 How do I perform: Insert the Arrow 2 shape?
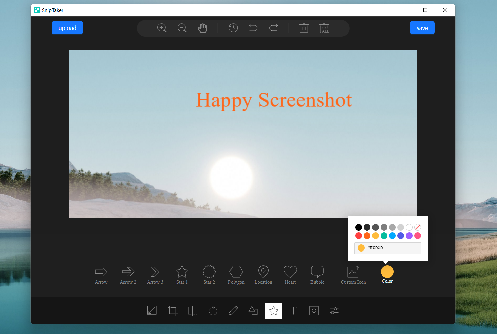tap(128, 275)
